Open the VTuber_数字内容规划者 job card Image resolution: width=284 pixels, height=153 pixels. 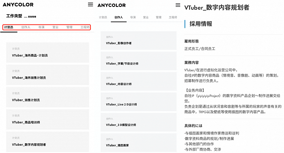pos(47,142)
